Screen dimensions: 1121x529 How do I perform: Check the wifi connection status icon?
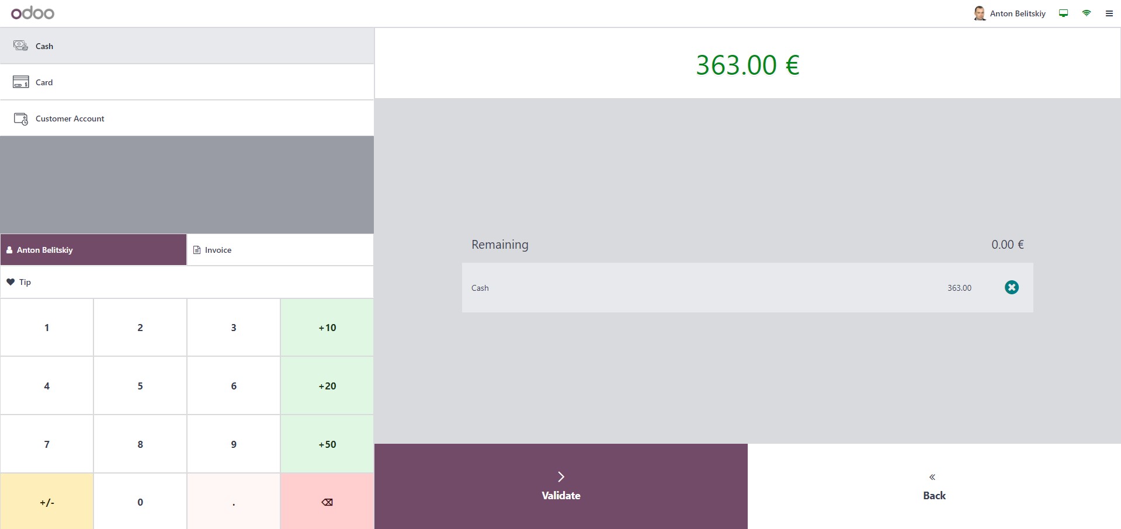point(1086,13)
